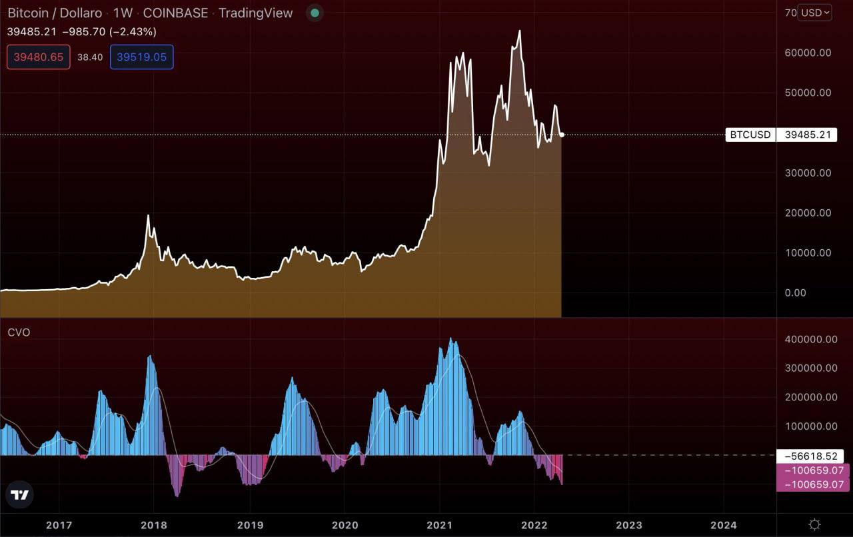
Task: Select the BTCUSD price label
Action: coord(750,135)
